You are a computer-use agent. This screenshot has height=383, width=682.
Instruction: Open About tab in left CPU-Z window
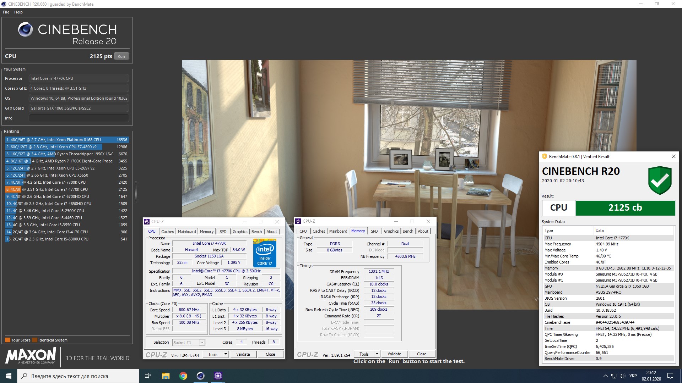[x=272, y=232]
